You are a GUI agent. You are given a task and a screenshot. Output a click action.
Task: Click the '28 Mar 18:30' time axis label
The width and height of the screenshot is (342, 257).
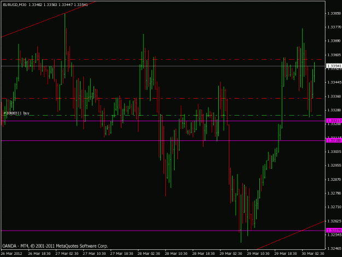(x=204, y=254)
